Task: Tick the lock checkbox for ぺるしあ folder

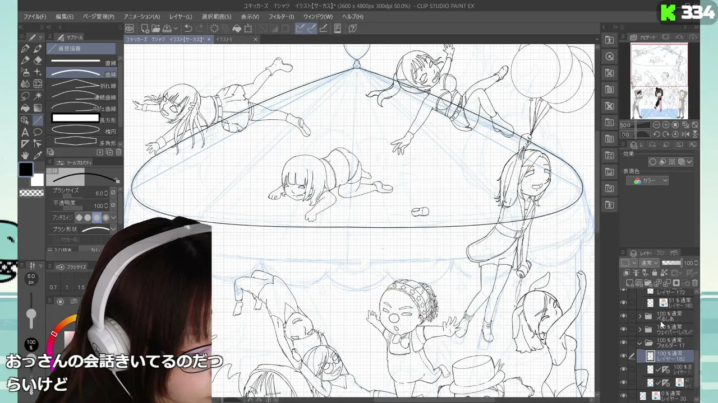Action: (x=632, y=316)
